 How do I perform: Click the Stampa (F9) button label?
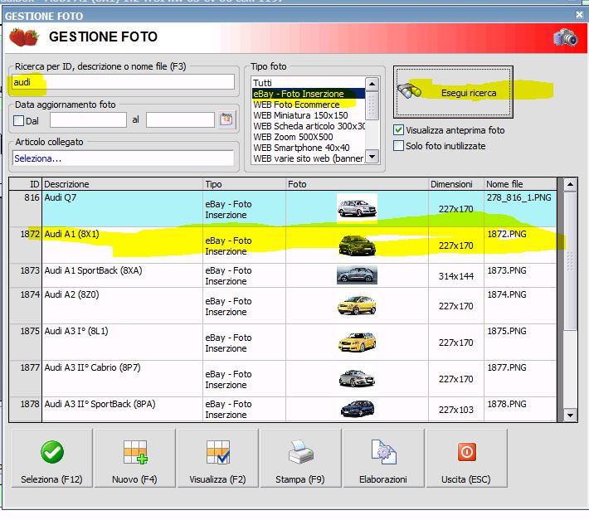click(300, 479)
